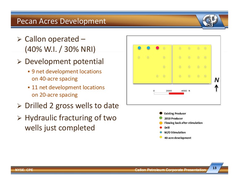Click the white segment of scale bar

point(161,93)
